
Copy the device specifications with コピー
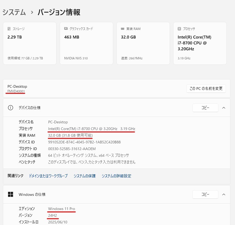point(205,108)
